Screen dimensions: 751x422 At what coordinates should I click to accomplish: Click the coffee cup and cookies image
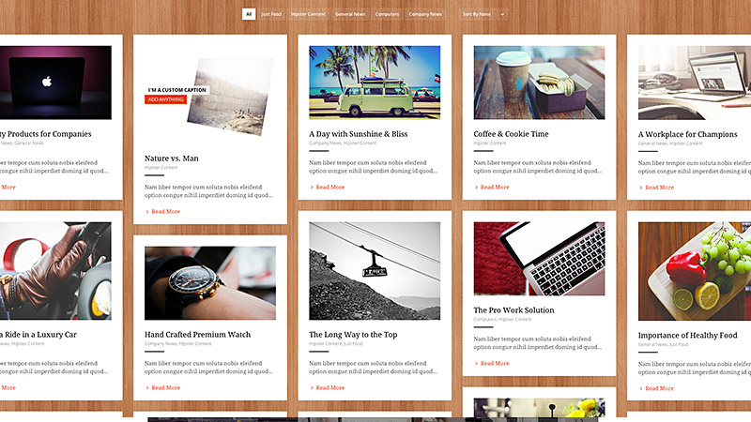click(539, 83)
